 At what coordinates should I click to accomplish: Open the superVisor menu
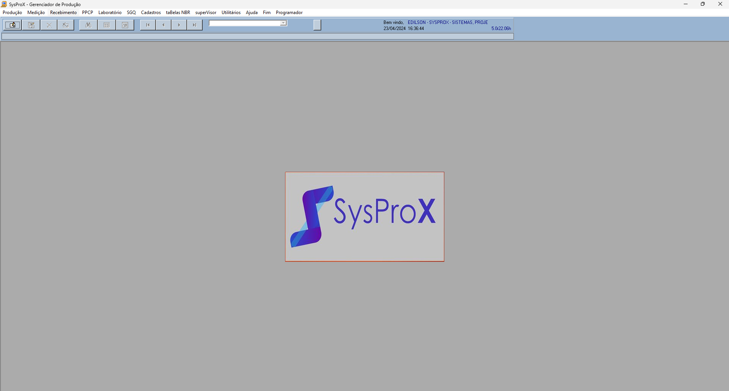[x=206, y=13]
